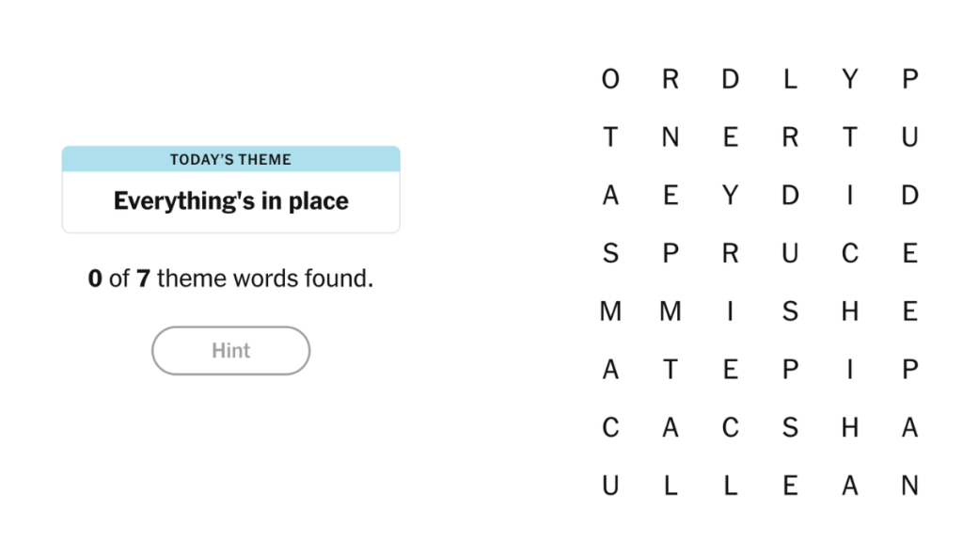Viewport: 963px width, 542px height.
Task: Click the U in the grid's bottom-left corner
Action: pyautogui.click(x=610, y=485)
